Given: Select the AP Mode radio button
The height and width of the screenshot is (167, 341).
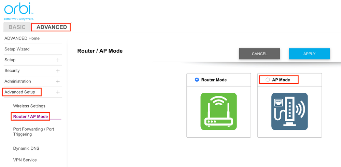Looking at the screenshot, I should pyautogui.click(x=268, y=80).
